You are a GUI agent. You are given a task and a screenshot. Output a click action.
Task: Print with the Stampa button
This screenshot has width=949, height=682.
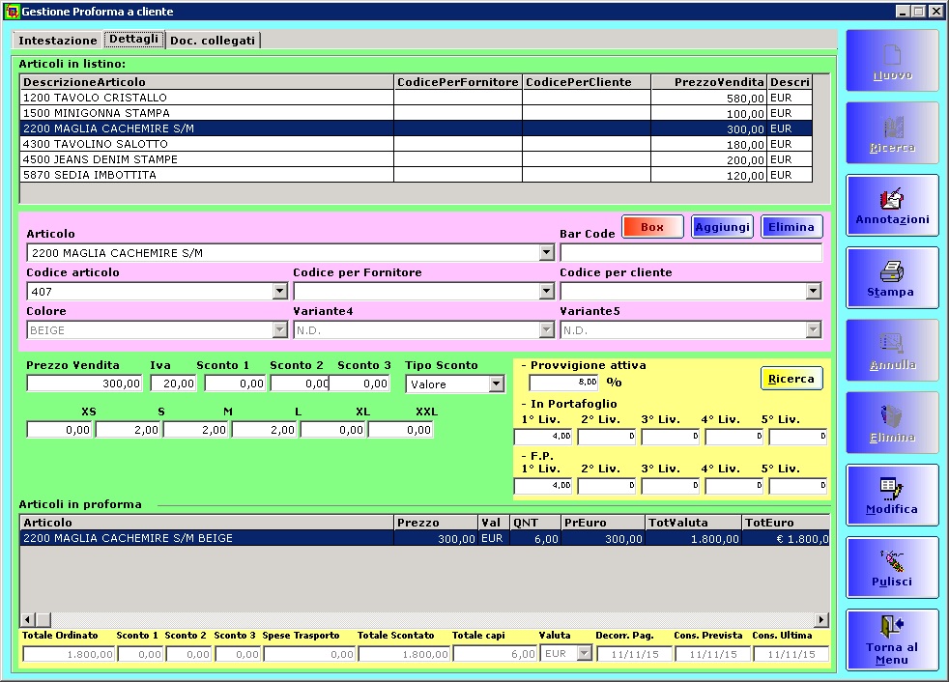(x=892, y=278)
